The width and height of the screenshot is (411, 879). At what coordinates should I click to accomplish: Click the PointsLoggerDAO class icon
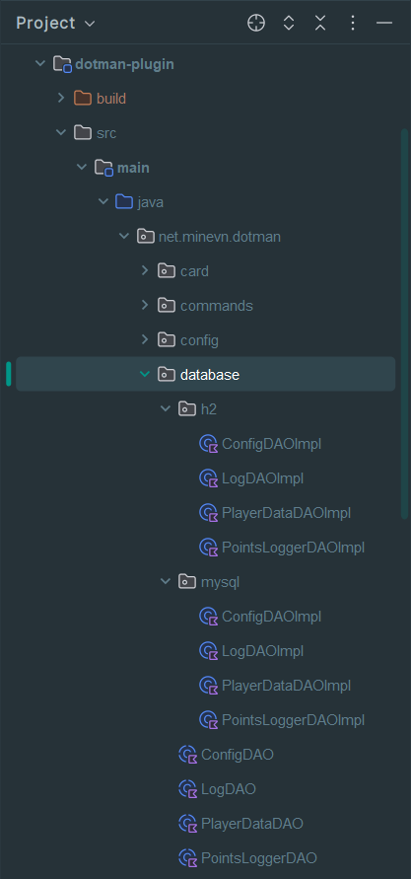coord(187,857)
